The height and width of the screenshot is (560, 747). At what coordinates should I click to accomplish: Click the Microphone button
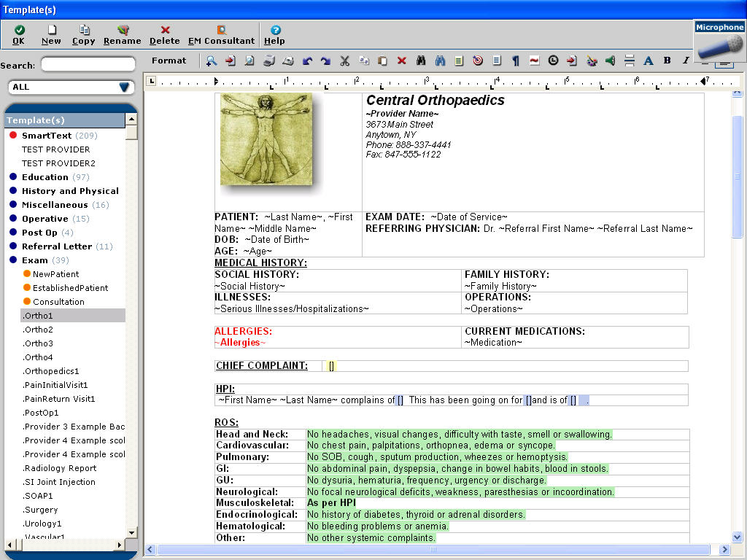(719, 42)
